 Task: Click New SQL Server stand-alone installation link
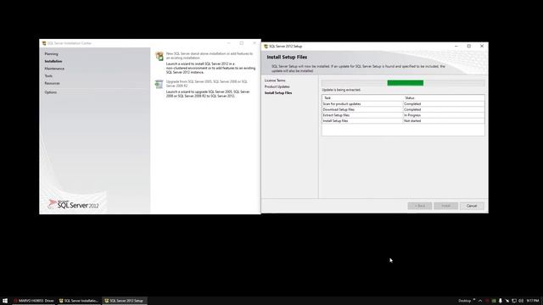pos(210,56)
